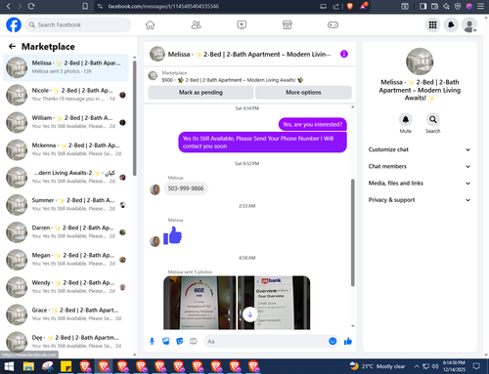The image size is (489, 374).
Task: Open Nicole conversation in list
Action: 66,95
